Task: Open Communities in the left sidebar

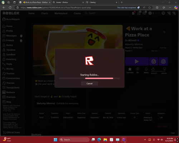Action: click(x=11, y=78)
